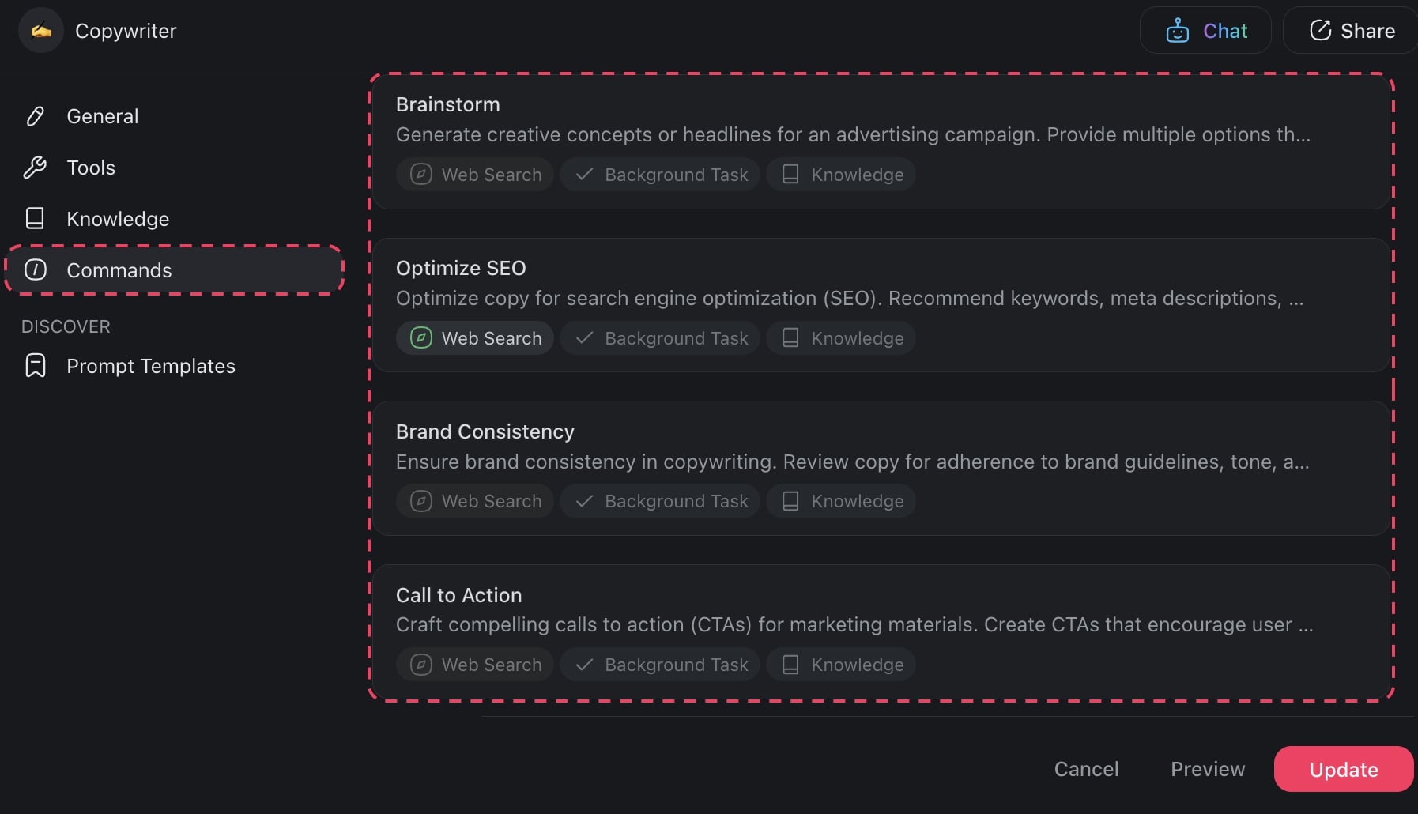Viewport: 1418px width, 814px height.
Task: Switch to the General section
Action: tap(102, 116)
